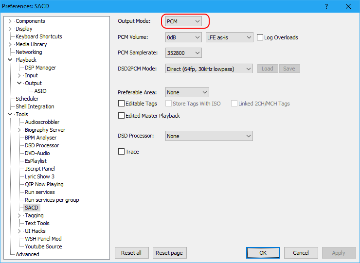Open the PCM Samplerate dropdown
This screenshot has width=360, height=263.
183,53
